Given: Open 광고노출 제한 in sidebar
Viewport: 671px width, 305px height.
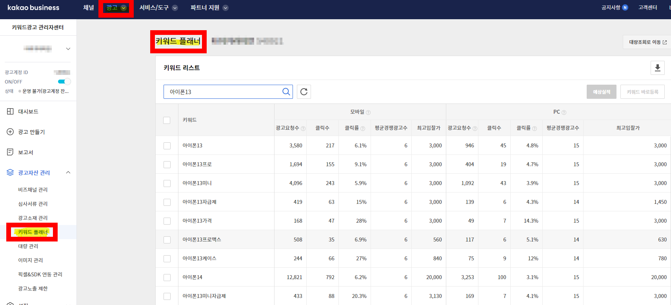Looking at the screenshot, I should [33, 289].
